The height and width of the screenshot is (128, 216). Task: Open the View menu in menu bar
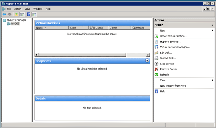[27, 9]
